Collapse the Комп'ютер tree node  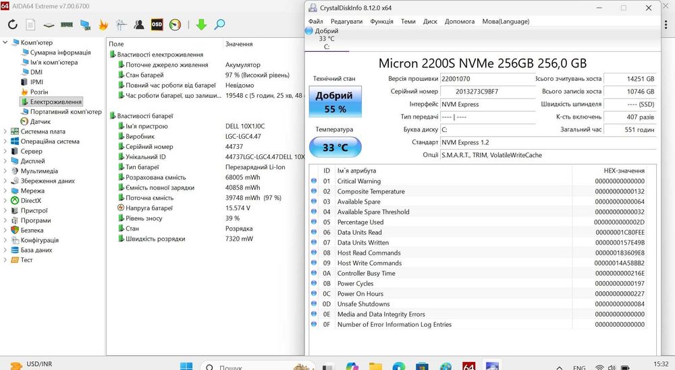pos(5,42)
